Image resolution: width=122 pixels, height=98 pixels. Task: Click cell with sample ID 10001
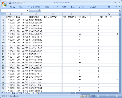pos(11,20)
